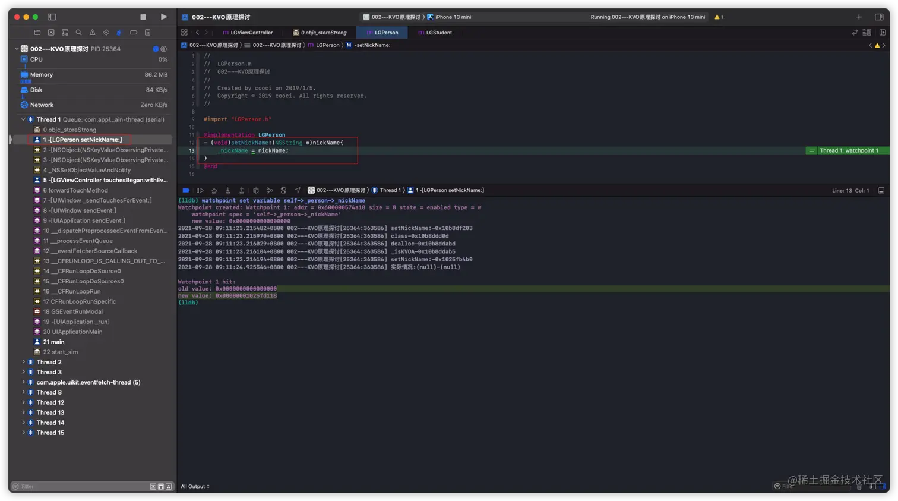Click Thread 1 in the debug bar path
This screenshot has height=501, width=898.
point(387,191)
